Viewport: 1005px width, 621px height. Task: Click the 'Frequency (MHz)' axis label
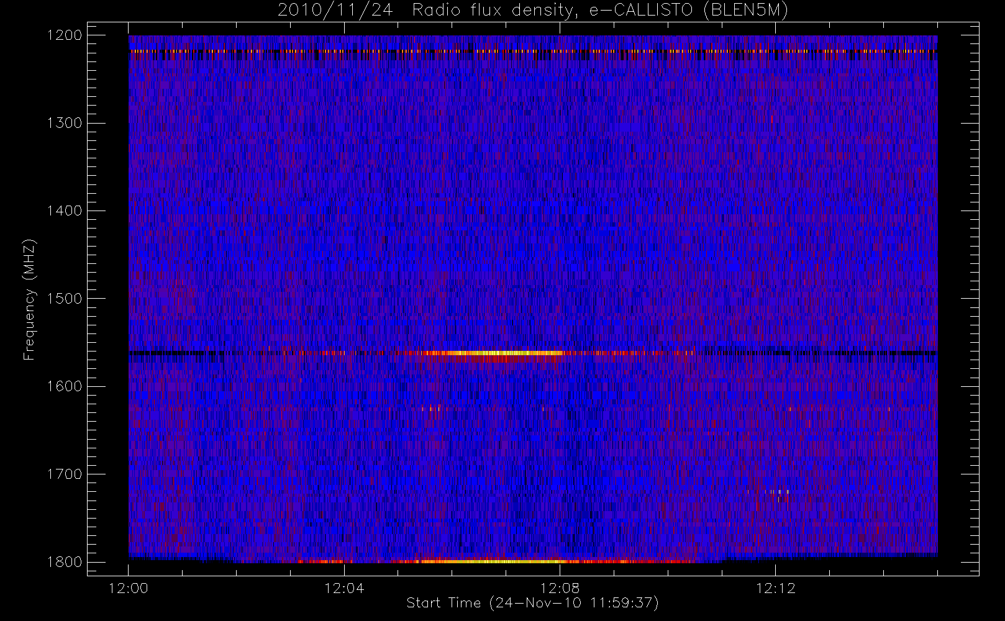point(29,299)
